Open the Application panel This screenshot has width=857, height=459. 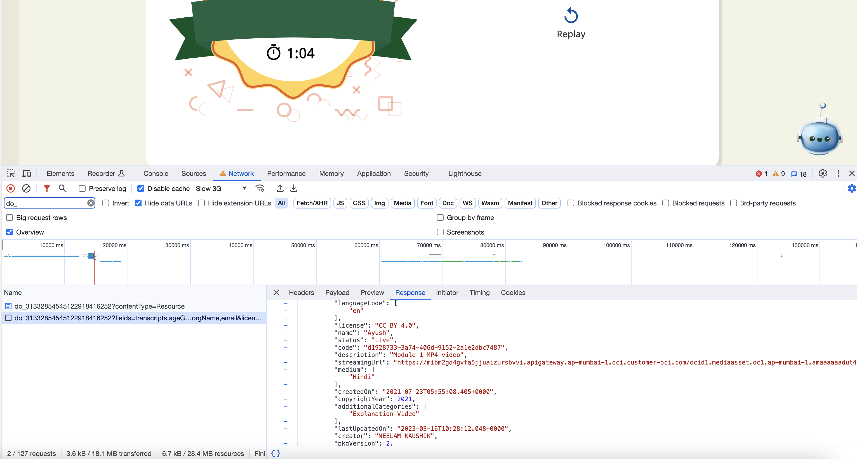coord(374,173)
